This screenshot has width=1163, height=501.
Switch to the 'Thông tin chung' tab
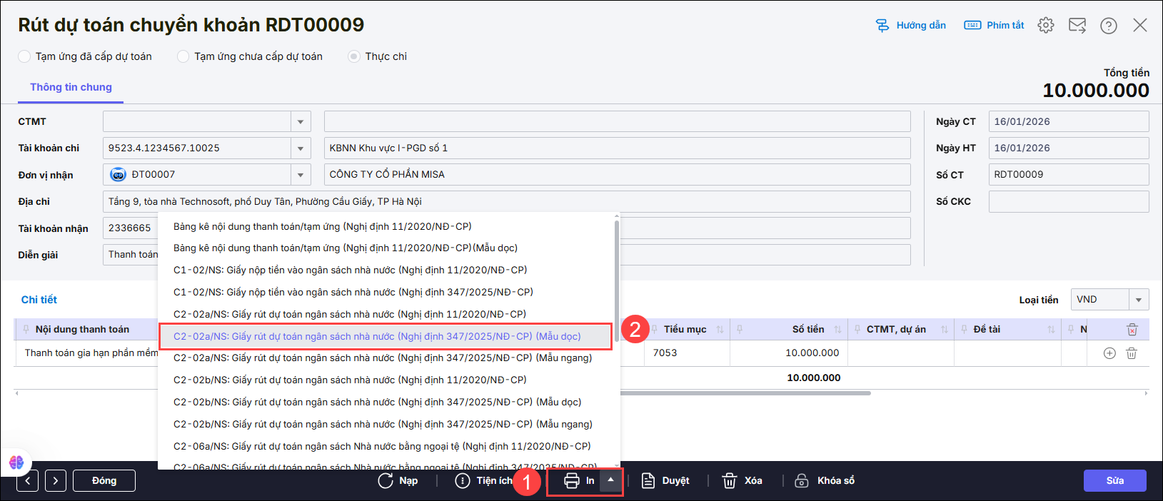pos(71,87)
